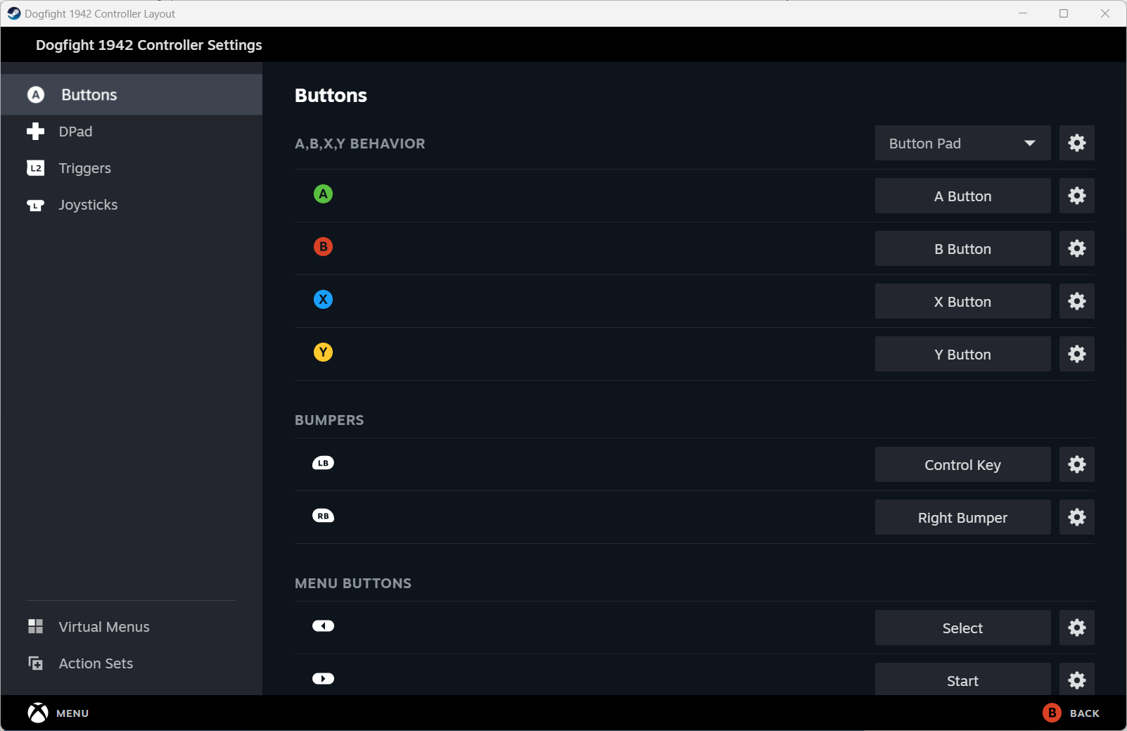Click the 'Dogfight 1942 Controller Layout' window title

point(100,14)
